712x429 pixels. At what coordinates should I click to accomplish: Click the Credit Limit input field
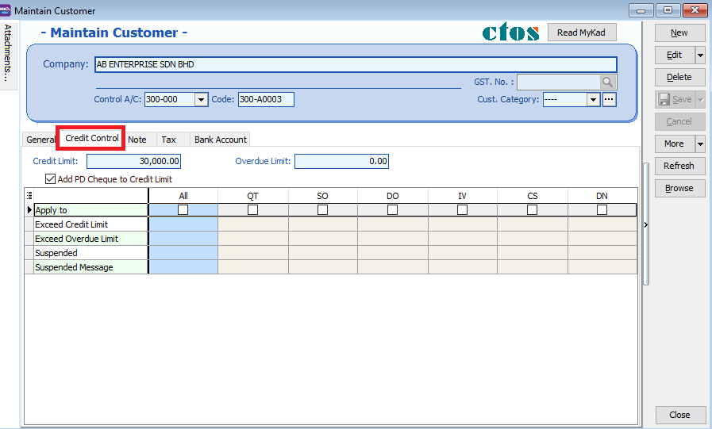133,161
